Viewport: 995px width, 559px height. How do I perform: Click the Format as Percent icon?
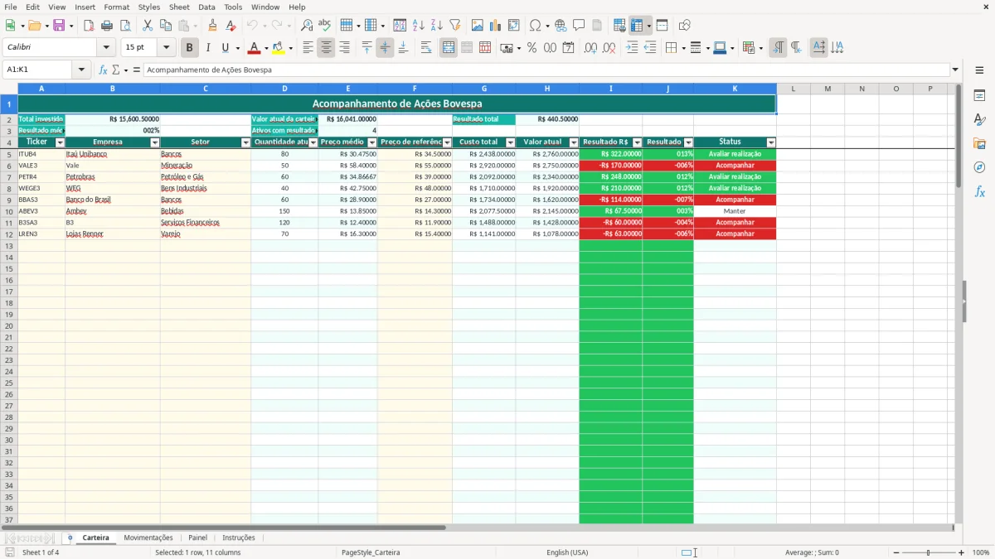click(x=531, y=48)
